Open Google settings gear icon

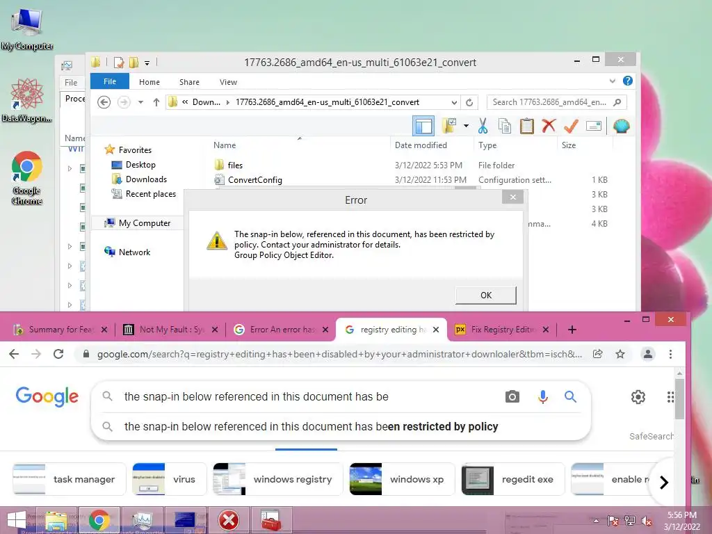click(638, 396)
